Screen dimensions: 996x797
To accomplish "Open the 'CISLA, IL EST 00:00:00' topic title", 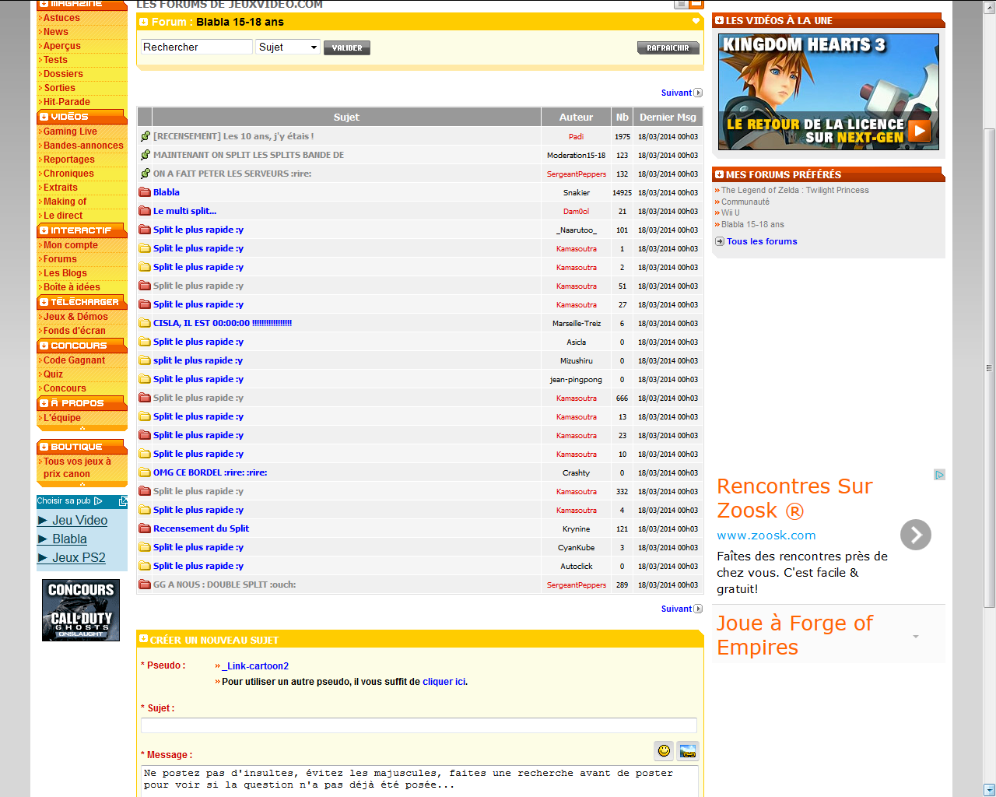I will (223, 323).
